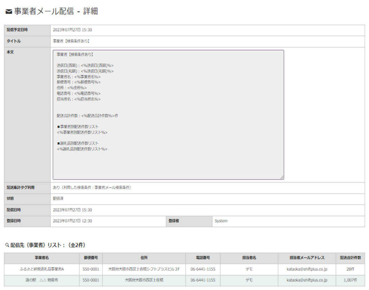Image resolution: width=369 pixels, height=290 pixels.
Task: Click the email address in 道の駅 row
Action: [307, 280]
